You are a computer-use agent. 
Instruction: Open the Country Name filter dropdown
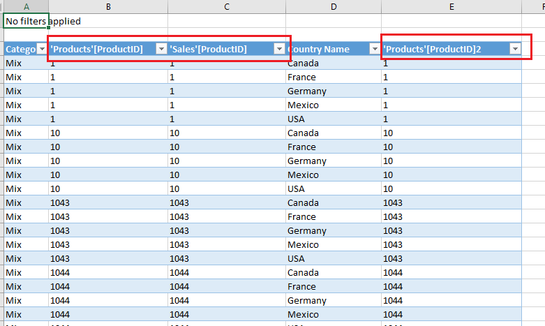(375, 49)
